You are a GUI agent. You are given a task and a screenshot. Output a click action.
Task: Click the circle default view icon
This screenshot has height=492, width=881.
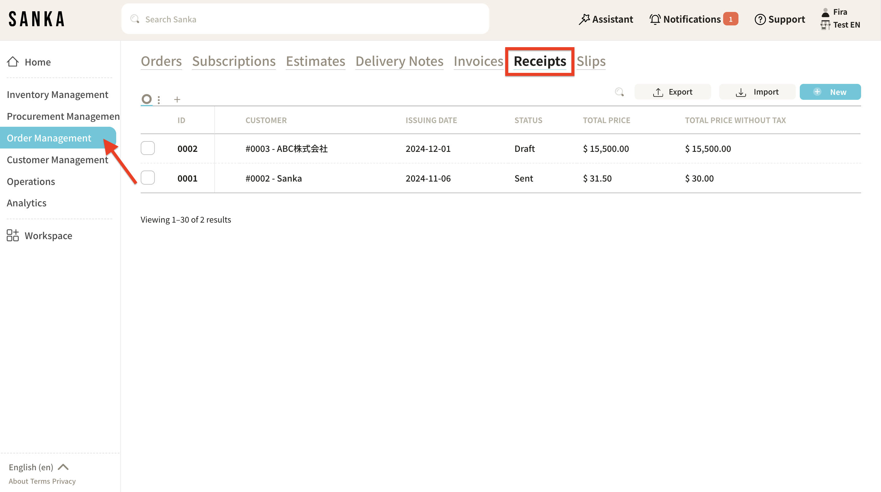pyautogui.click(x=147, y=99)
